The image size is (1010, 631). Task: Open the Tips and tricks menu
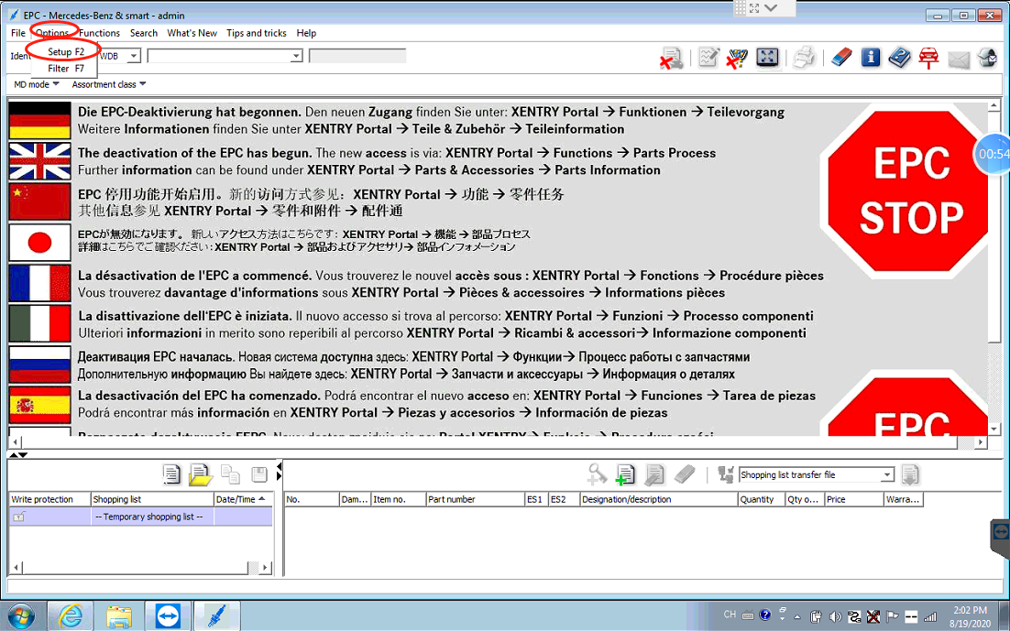tap(257, 33)
